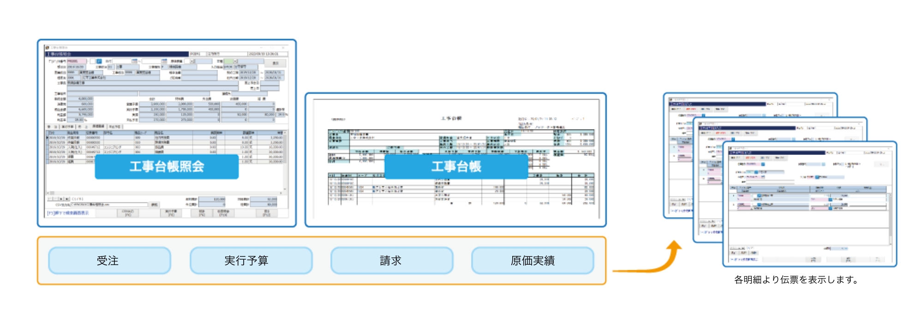The height and width of the screenshot is (332, 923).
Task: Select the 実行予算 button
Action: (x=251, y=261)
